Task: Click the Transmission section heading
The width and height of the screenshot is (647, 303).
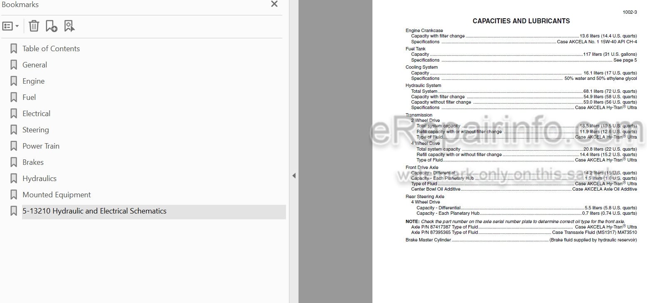Action: point(419,115)
